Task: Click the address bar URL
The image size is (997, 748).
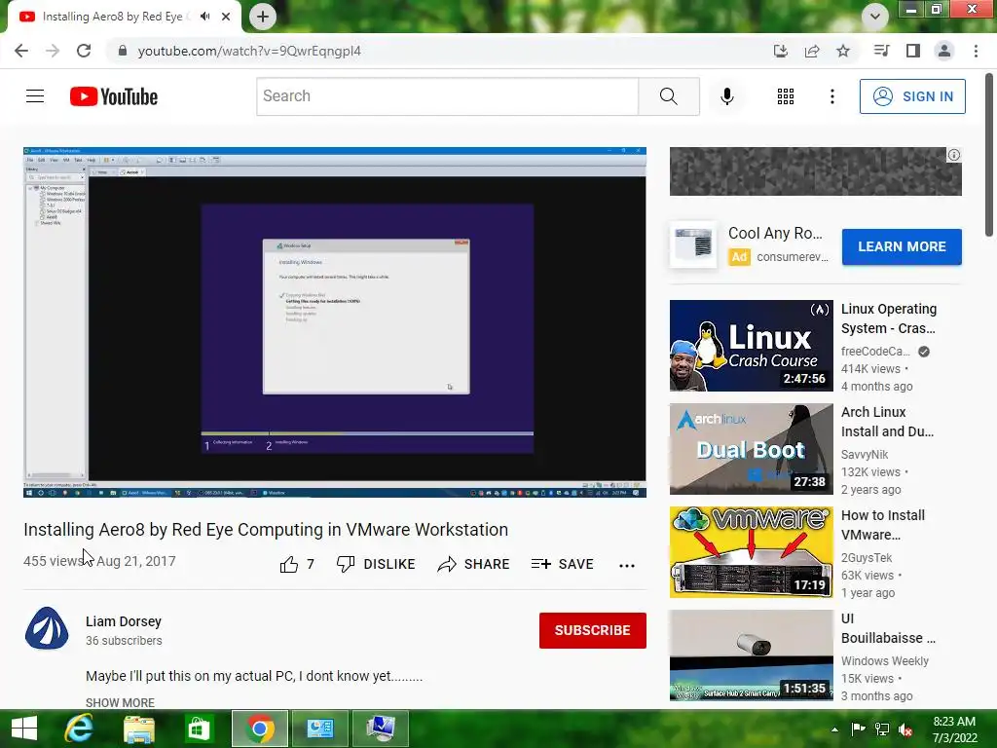Action: tap(249, 51)
